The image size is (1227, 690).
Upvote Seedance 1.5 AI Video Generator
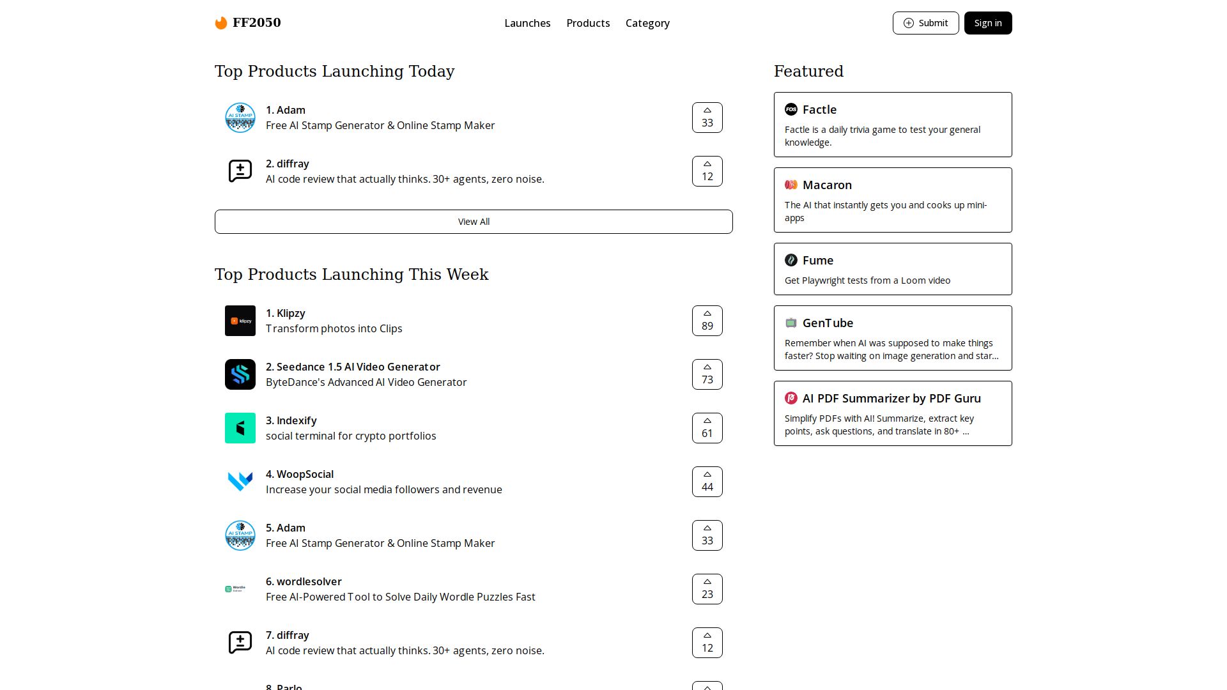point(707,374)
